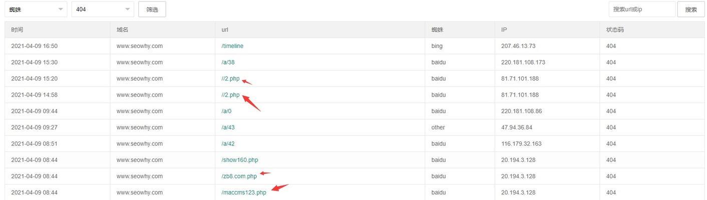Open the /zb8.com.php url link
The width and height of the screenshot is (707, 200).
point(239,176)
